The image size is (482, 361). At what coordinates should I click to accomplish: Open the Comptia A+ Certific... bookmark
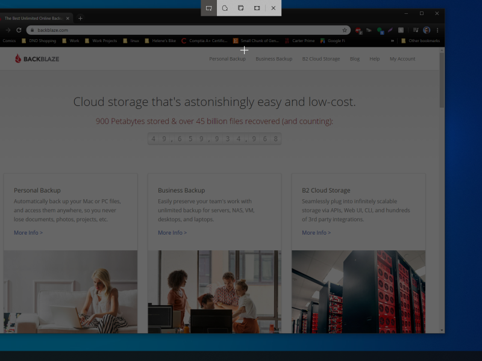pos(204,41)
